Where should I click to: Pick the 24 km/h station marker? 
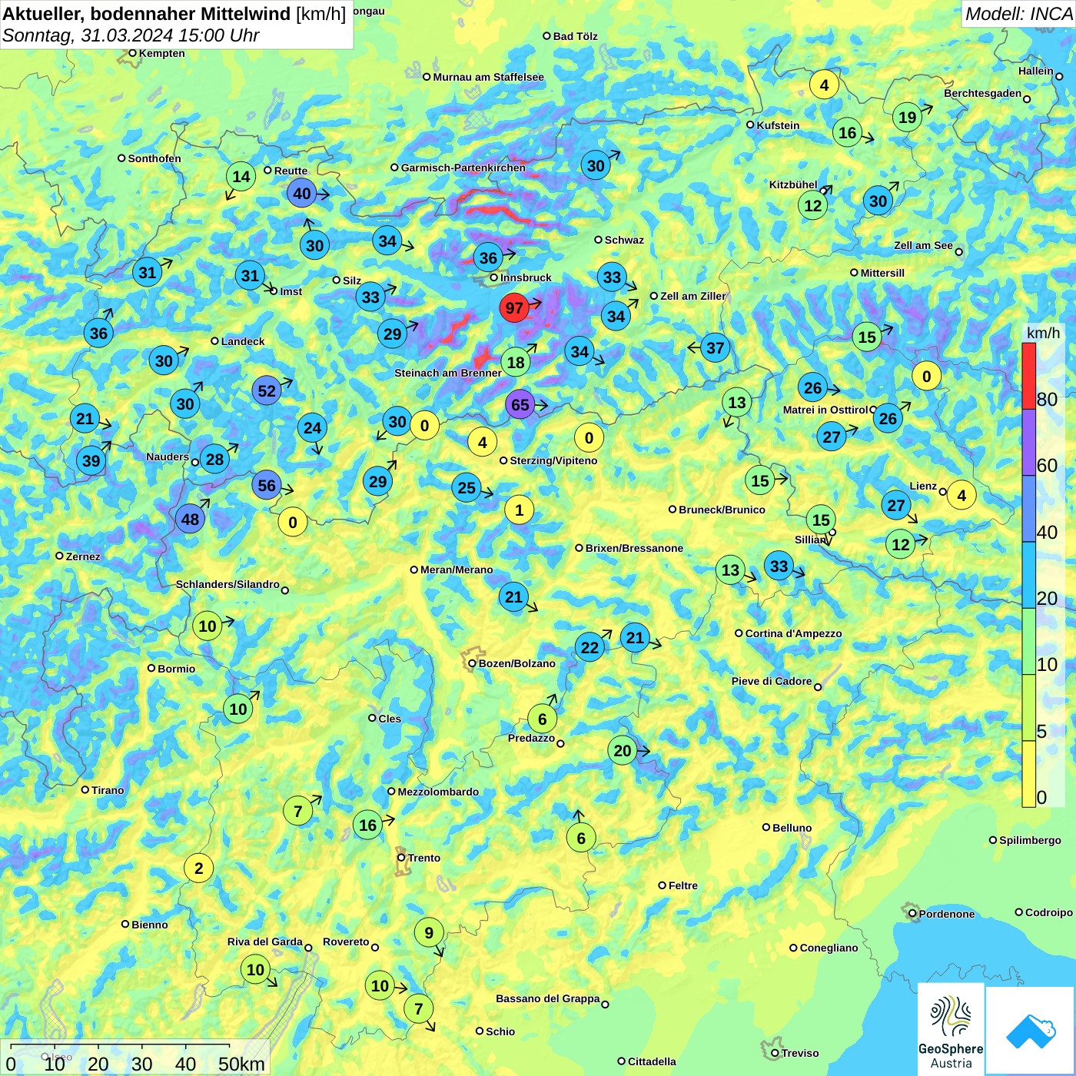click(x=312, y=428)
